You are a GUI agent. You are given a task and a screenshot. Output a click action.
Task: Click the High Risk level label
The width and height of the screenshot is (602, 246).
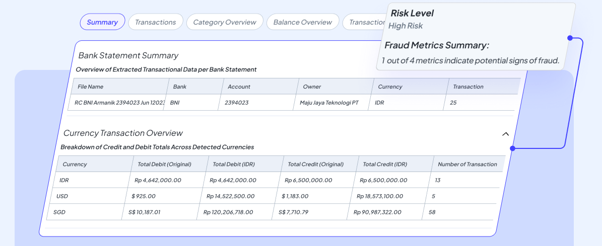[x=406, y=26]
